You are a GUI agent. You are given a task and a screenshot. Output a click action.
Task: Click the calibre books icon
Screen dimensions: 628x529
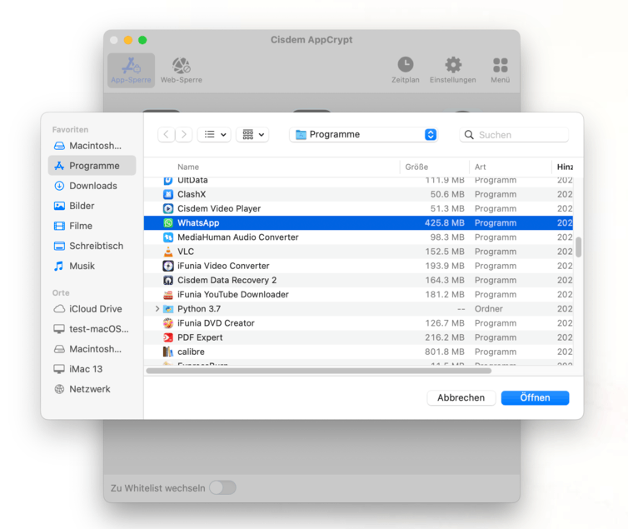click(x=168, y=352)
